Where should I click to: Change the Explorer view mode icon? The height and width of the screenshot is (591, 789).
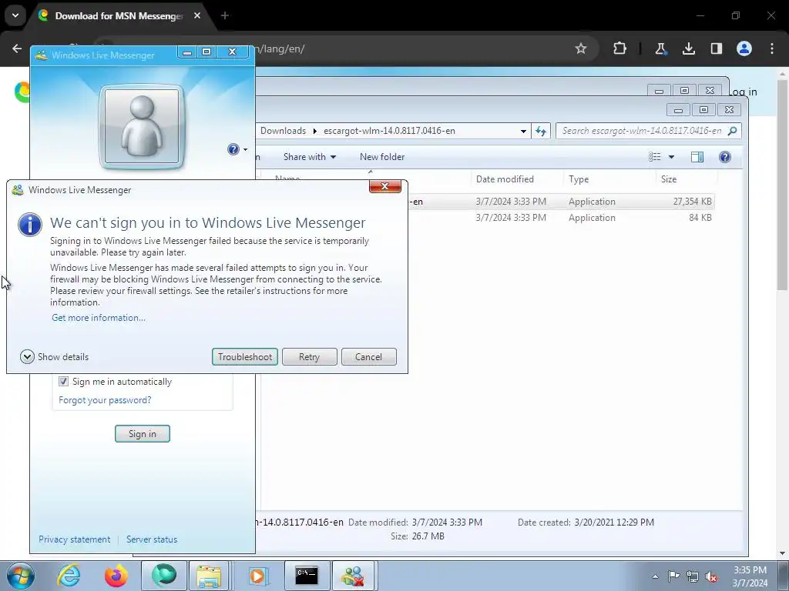(x=655, y=157)
